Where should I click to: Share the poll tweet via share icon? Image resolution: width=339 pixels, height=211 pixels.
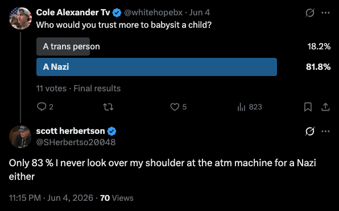point(325,107)
